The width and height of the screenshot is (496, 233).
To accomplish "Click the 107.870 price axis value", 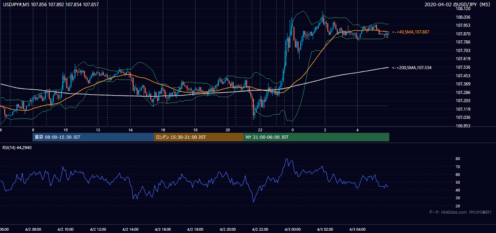I will coord(463,34).
